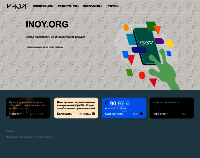Click 'Информация о рекламодателе по ссылкам' notice
This screenshot has height=158, width=200.
pos(30,137)
